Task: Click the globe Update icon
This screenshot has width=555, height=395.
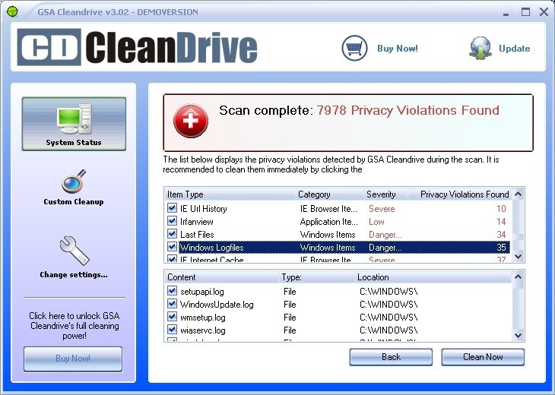Action: click(x=480, y=48)
